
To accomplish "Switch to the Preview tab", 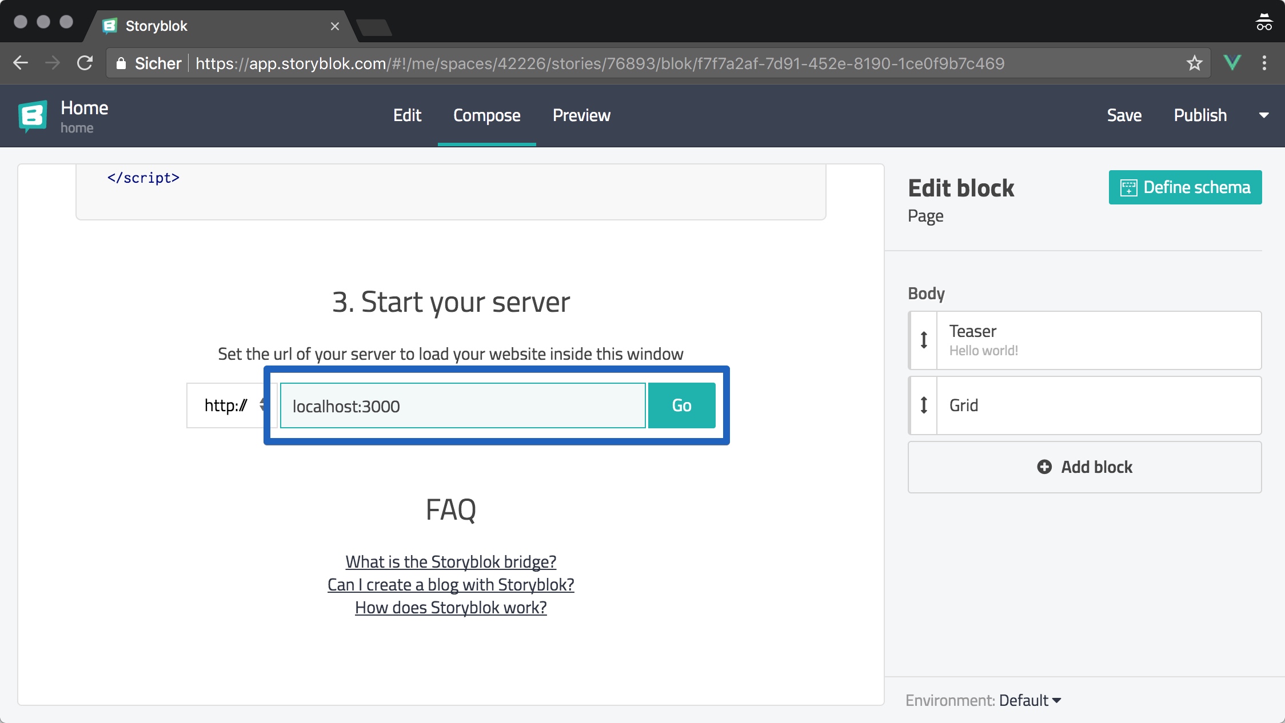I will coord(581,115).
